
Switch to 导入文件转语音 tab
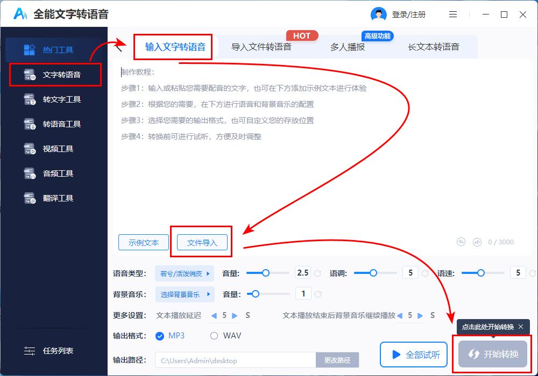coord(261,47)
